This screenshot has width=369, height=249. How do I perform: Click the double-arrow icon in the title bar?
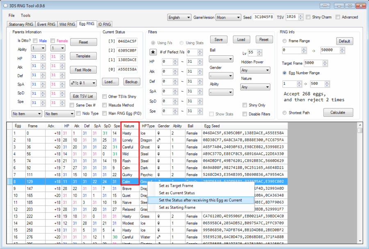(x=324, y=5)
